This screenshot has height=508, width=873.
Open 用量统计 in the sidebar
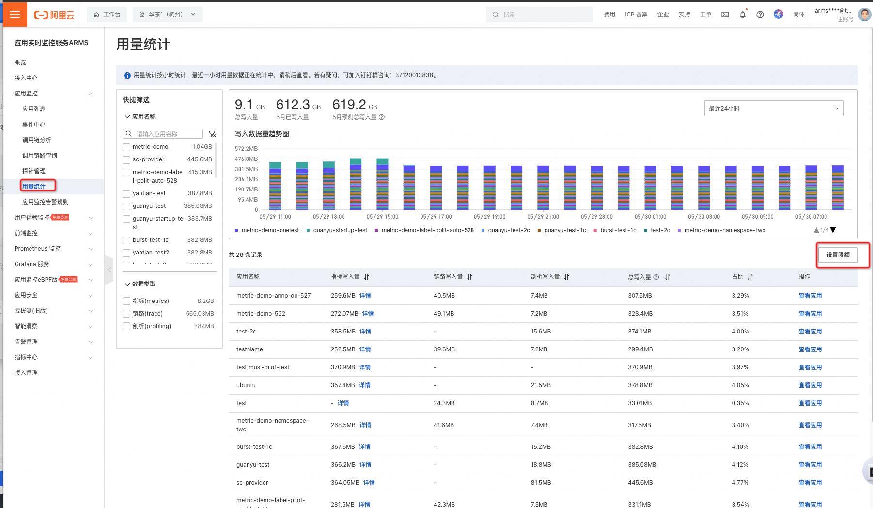pyautogui.click(x=34, y=187)
